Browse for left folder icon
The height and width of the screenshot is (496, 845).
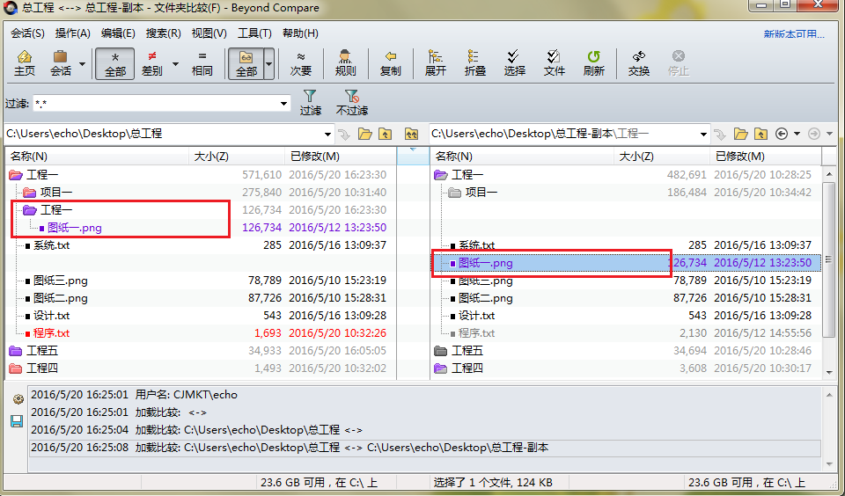(364, 134)
